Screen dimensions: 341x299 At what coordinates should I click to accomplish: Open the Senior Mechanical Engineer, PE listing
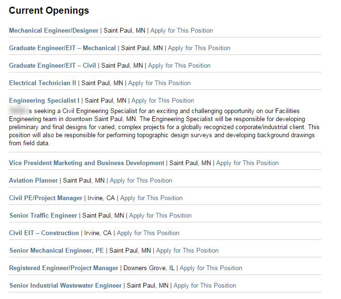pos(57,251)
